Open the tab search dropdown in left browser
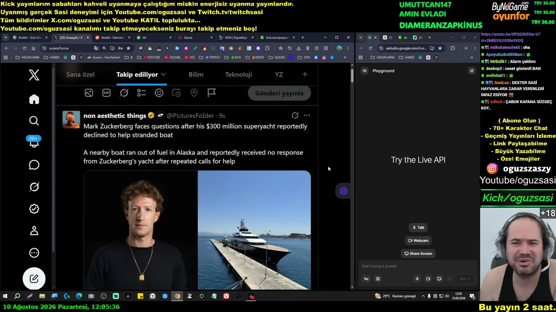 tap(5, 38)
